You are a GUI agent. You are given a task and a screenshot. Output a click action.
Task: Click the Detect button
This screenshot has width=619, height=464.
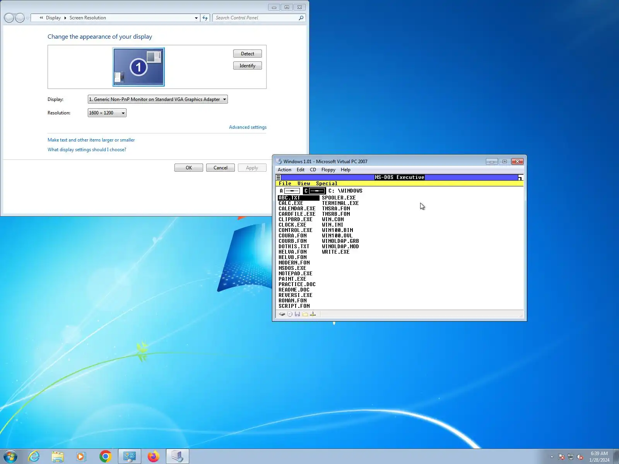[x=248, y=54]
